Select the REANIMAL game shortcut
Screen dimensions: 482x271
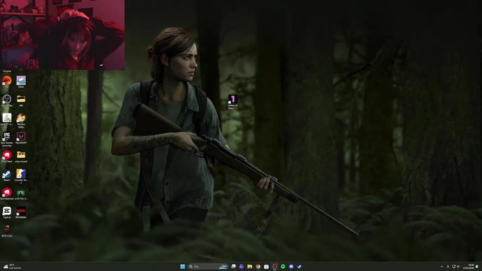click(21, 213)
